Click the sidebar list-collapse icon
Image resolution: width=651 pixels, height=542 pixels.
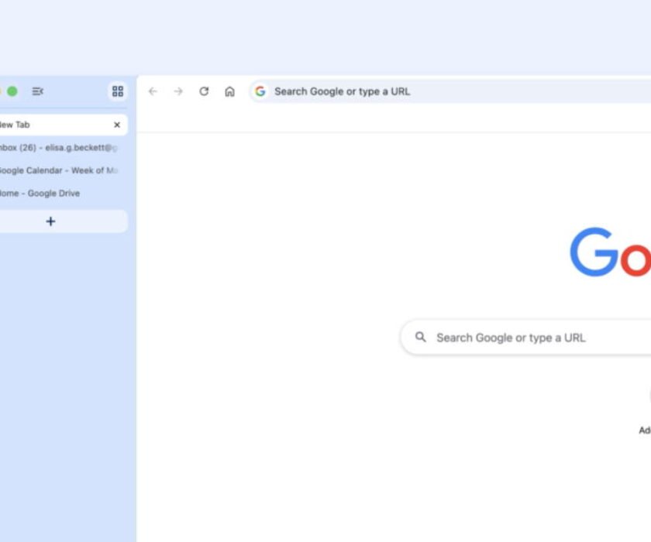point(37,91)
